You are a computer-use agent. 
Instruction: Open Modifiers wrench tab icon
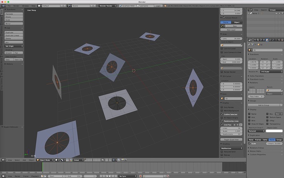pos(273,40)
